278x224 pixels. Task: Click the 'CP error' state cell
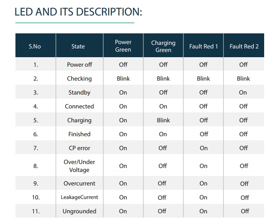79,148
